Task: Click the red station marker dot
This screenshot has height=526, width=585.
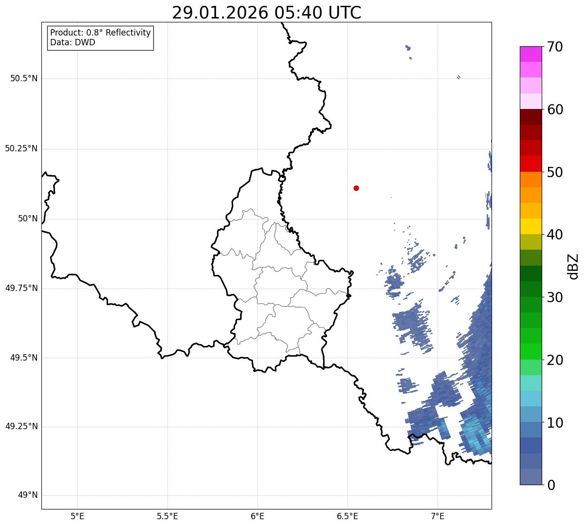Action: [356, 188]
